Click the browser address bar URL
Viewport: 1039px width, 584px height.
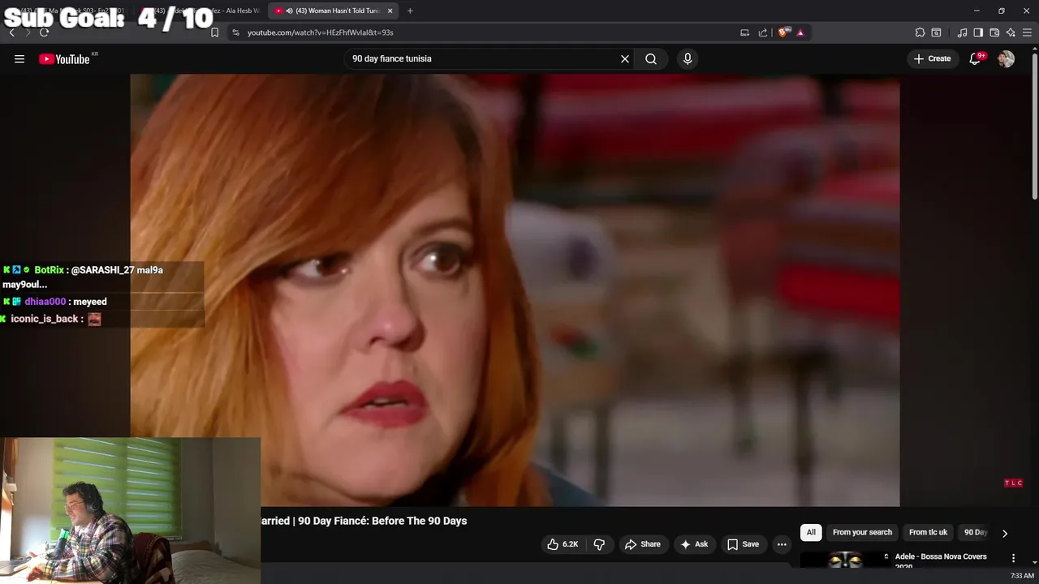(x=320, y=32)
